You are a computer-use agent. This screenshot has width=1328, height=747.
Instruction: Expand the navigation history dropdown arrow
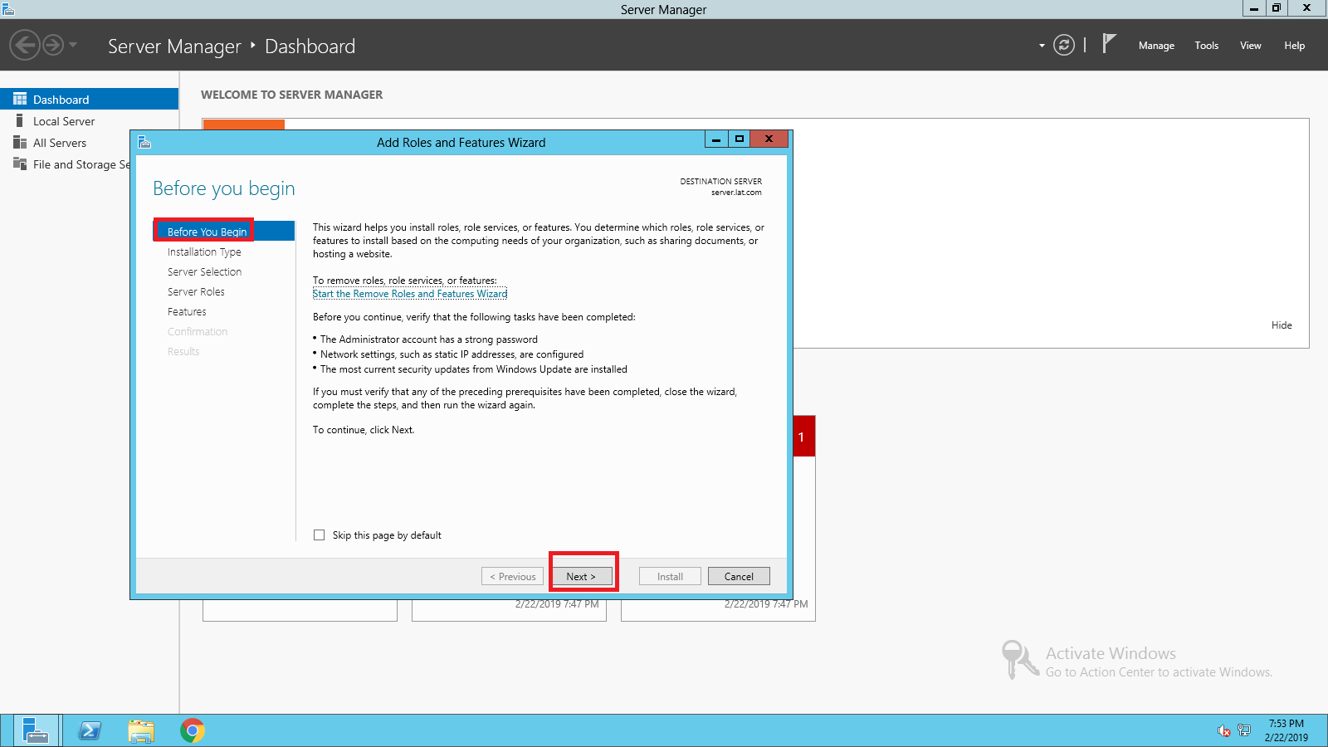click(73, 45)
